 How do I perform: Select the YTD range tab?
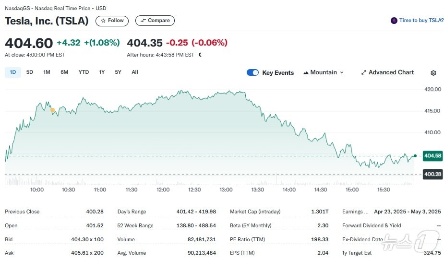coord(84,72)
